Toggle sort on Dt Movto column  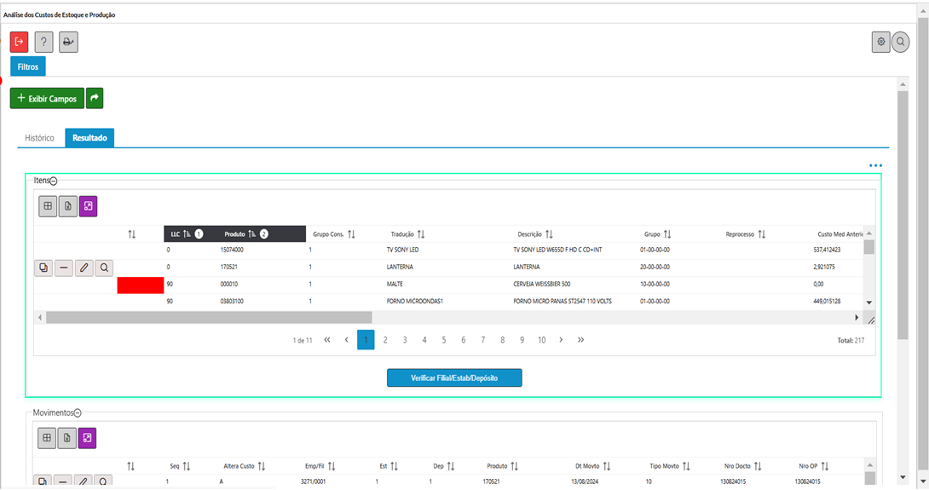click(x=603, y=466)
